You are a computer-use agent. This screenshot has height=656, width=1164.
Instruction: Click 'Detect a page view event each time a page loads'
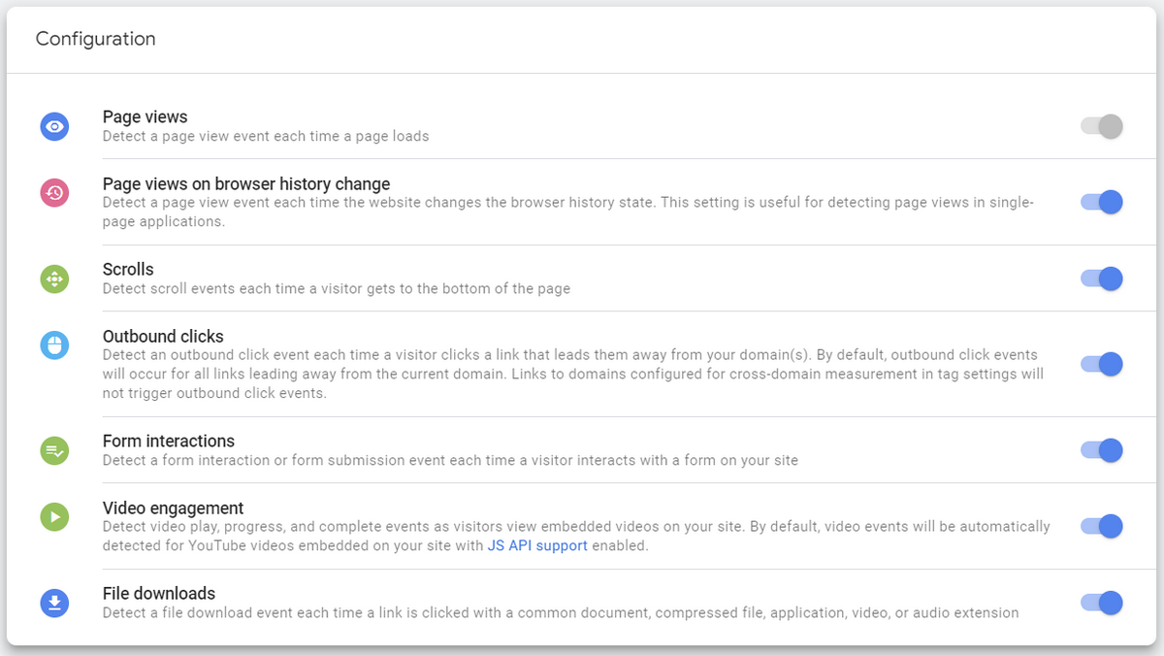[266, 136]
